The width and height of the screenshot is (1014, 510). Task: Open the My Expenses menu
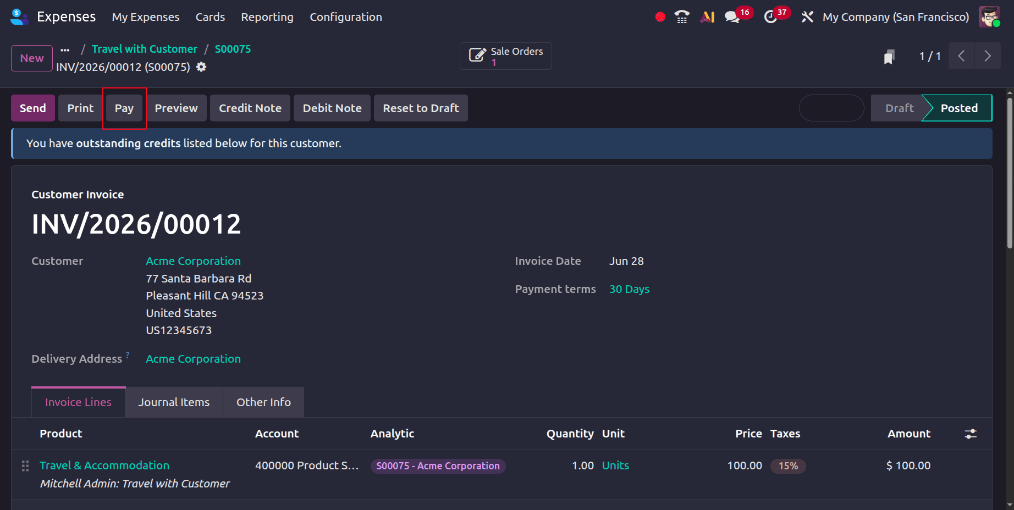tap(146, 17)
